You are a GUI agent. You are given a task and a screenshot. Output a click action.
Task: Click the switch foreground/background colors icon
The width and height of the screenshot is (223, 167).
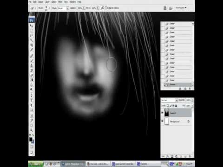[33, 135]
